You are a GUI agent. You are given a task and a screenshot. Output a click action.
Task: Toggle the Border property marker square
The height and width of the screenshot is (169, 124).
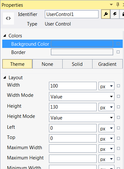click(118, 52)
